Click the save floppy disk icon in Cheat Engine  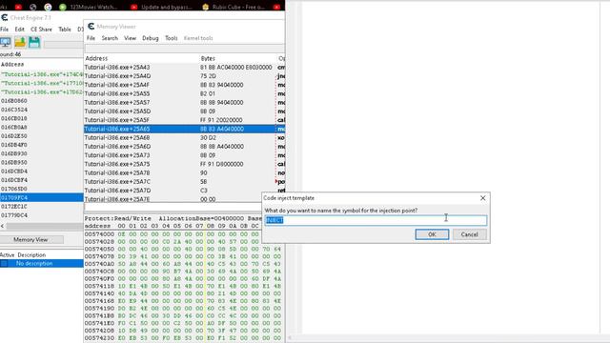pyautogui.click(x=34, y=42)
